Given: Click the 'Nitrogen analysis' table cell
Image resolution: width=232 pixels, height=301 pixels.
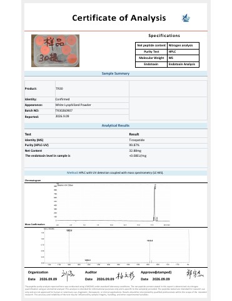Looking at the screenshot, I should (183, 45).
